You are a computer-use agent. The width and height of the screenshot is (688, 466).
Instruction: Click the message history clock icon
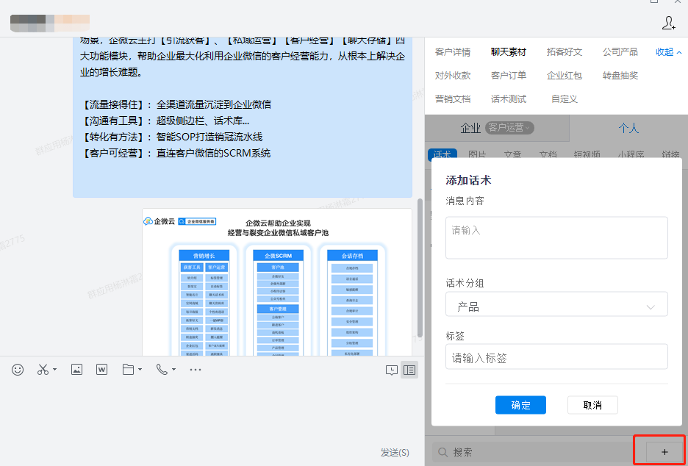tap(392, 370)
